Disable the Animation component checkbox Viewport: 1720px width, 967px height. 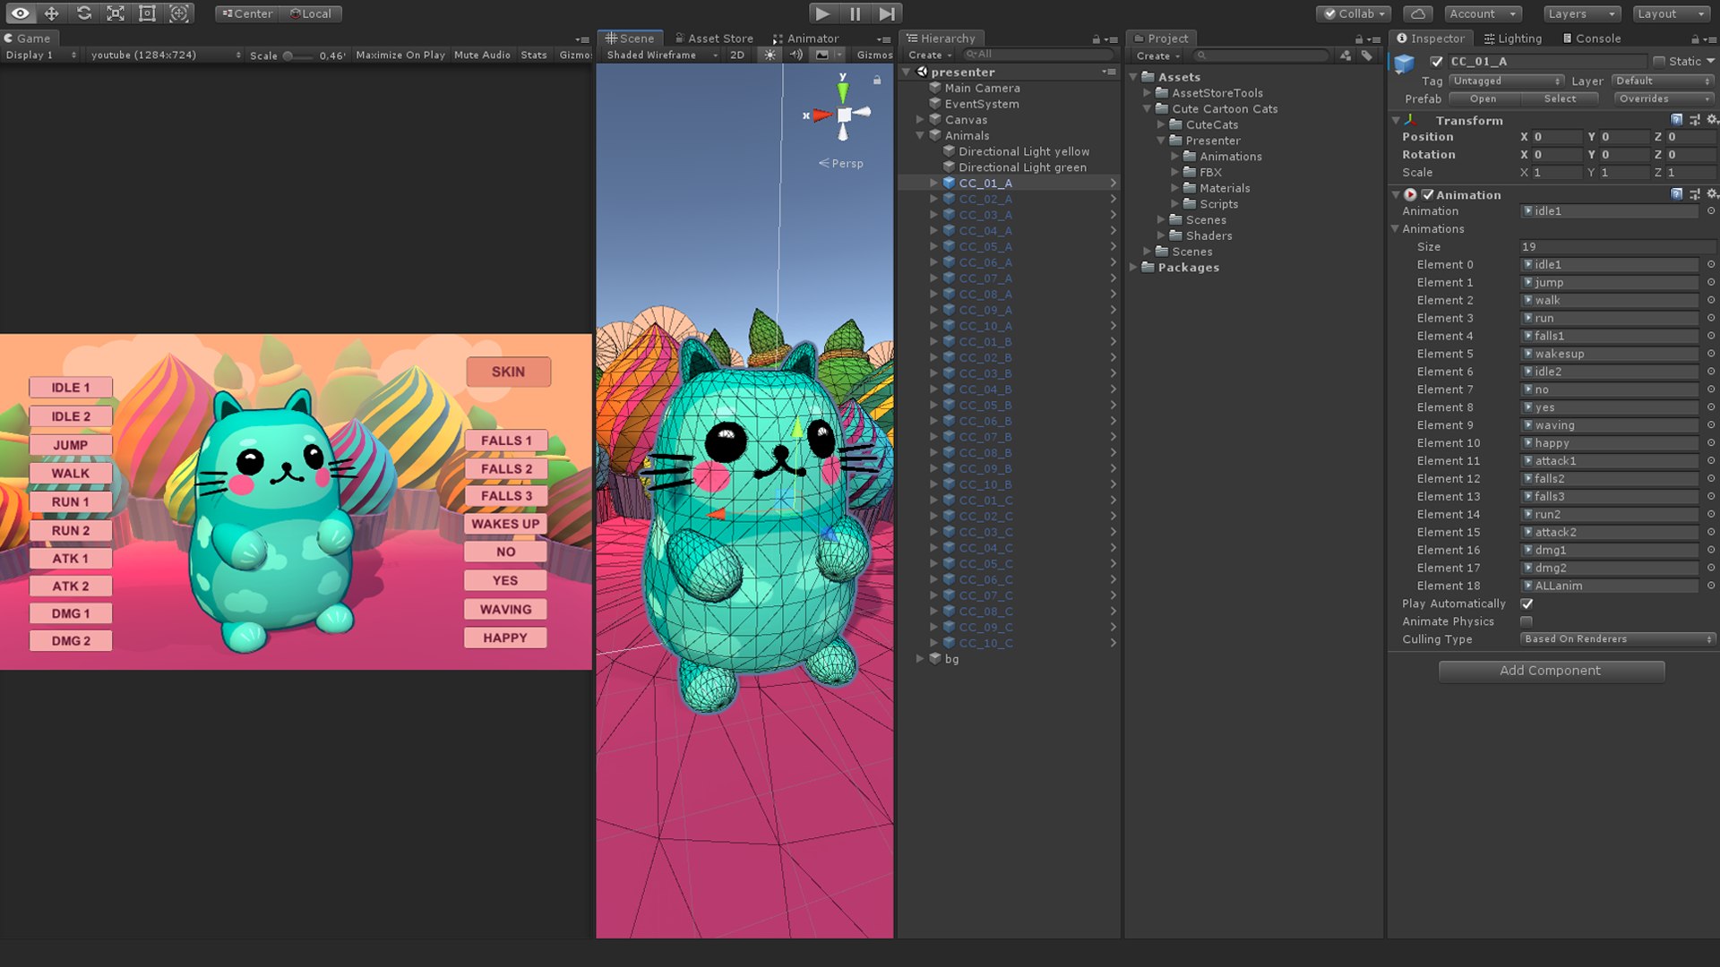click(x=1428, y=194)
